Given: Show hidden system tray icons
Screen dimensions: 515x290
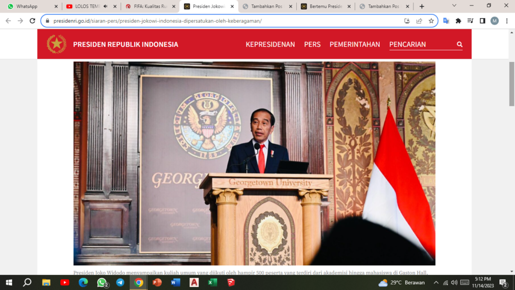Looking at the screenshot, I should click(436, 282).
